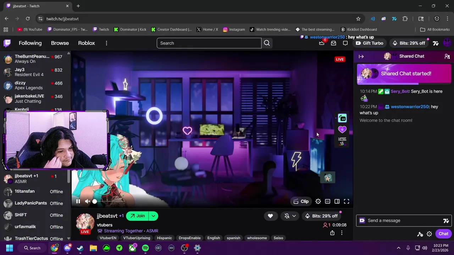Click header Bits 29% off button
Screen dimensions: 454x255
click(409, 43)
